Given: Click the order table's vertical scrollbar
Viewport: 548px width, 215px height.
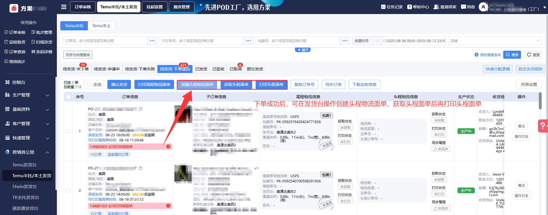Looking at the screenshot, I should point(540,100).
